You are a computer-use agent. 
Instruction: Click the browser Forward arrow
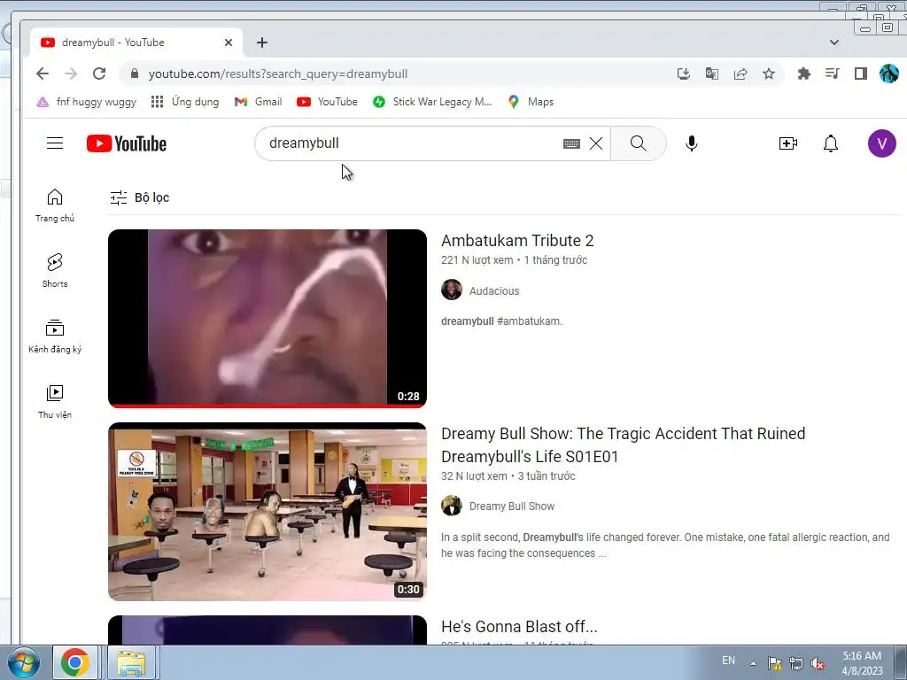point(71,73)
